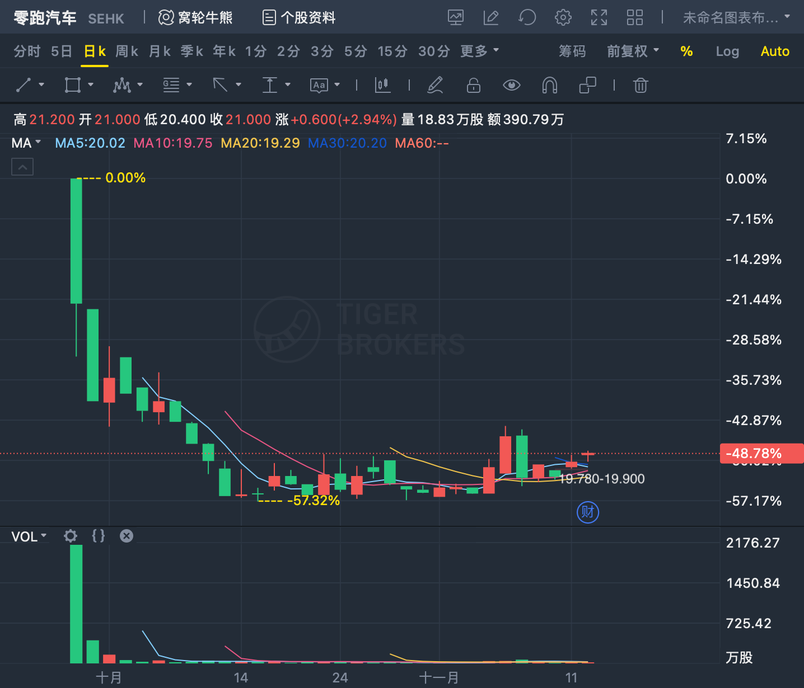This screenshot has width=804, height=688.
Task: Open VOL indicator code braces icon
Action: 99,536
